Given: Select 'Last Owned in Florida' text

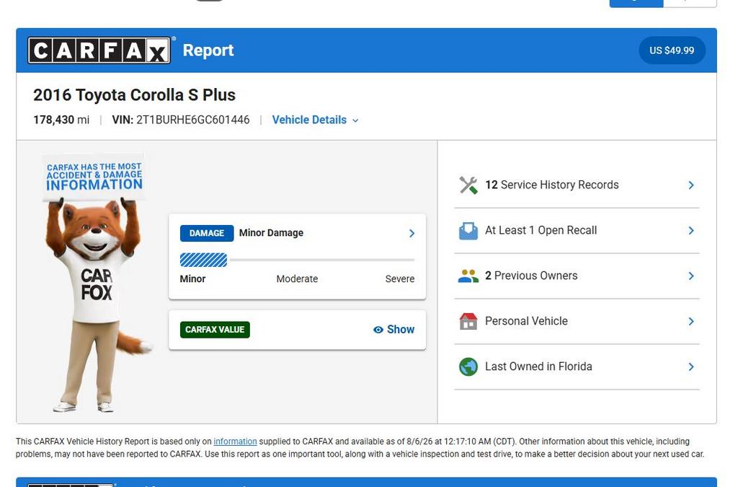Looking at the screenshot, I should [538, 367].
